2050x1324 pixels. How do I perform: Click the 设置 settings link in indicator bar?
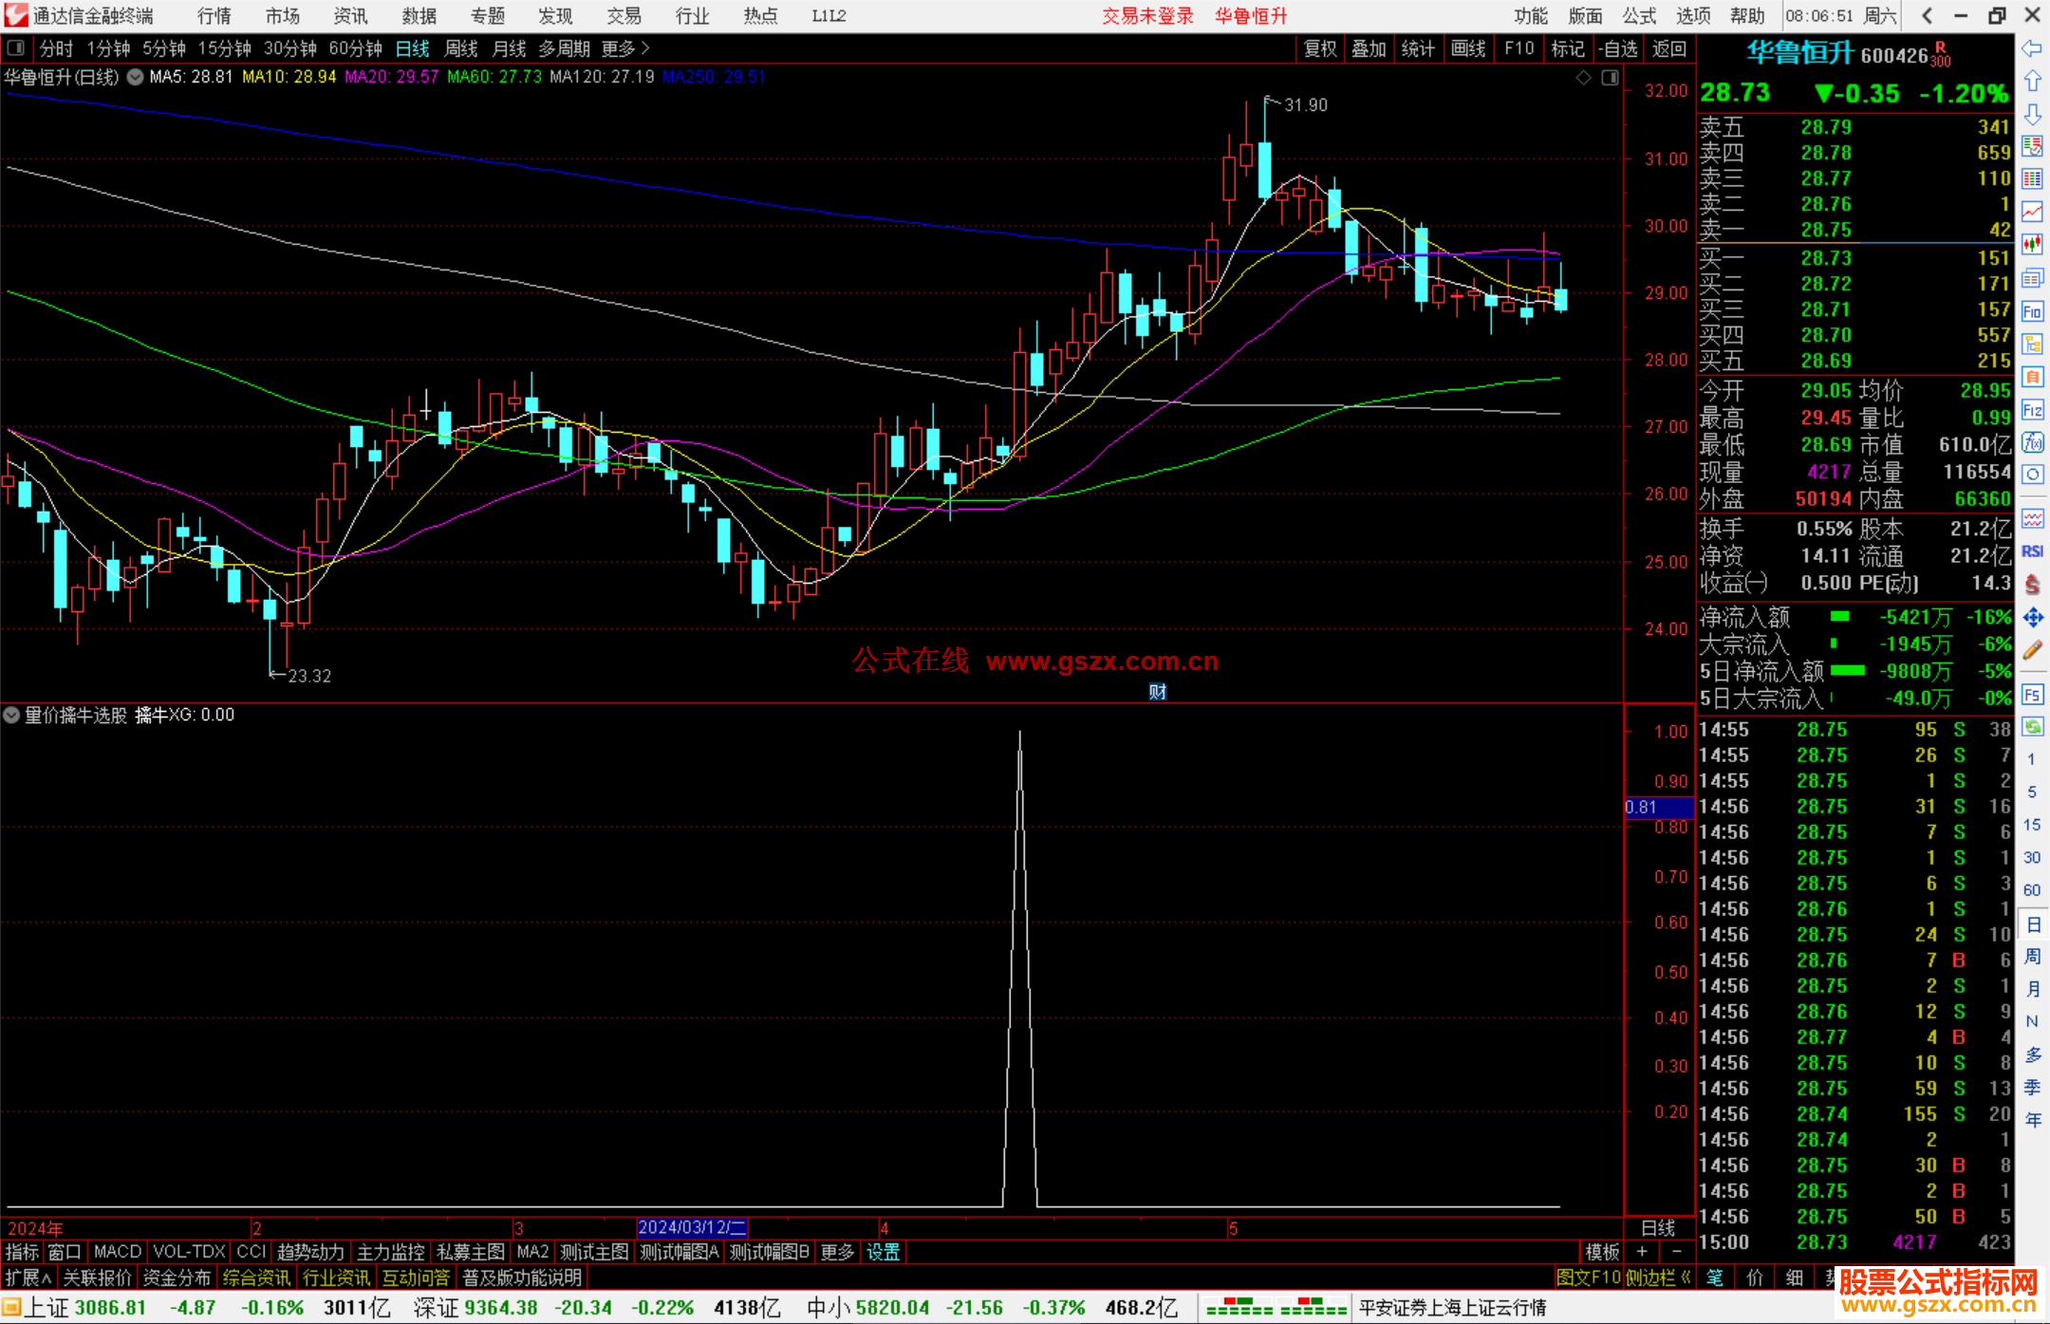[x=883, y=1252]
